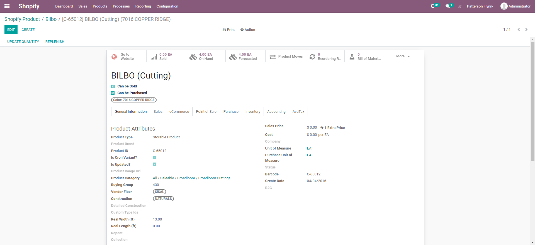Open the Bilbo breadcrumb link

point(51,19)
